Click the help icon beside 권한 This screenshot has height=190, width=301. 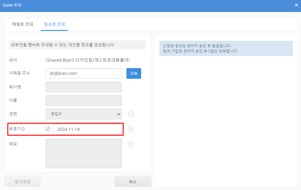[x=131, y=114]
